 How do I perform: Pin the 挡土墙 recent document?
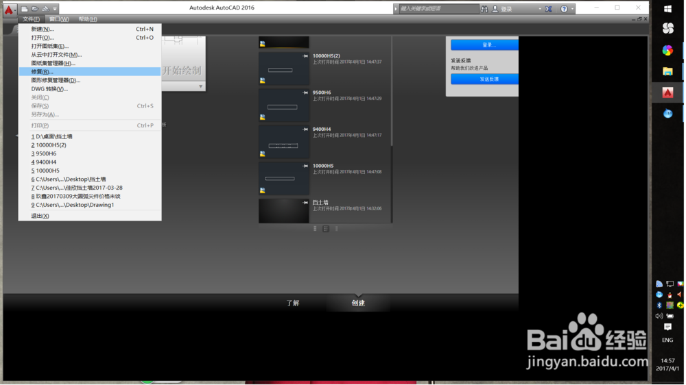[x=305, y=203]
